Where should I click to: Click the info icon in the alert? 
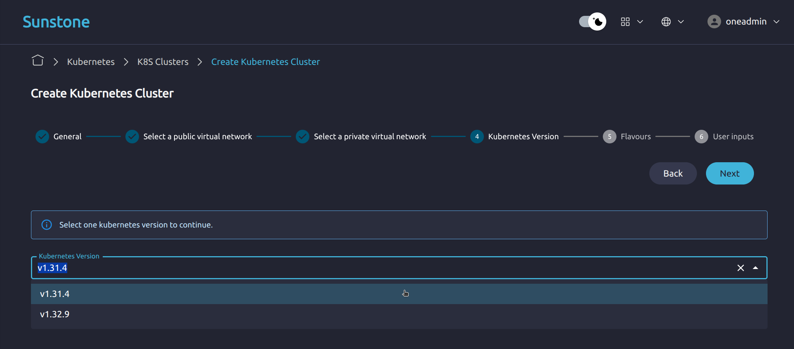[46, 225]
